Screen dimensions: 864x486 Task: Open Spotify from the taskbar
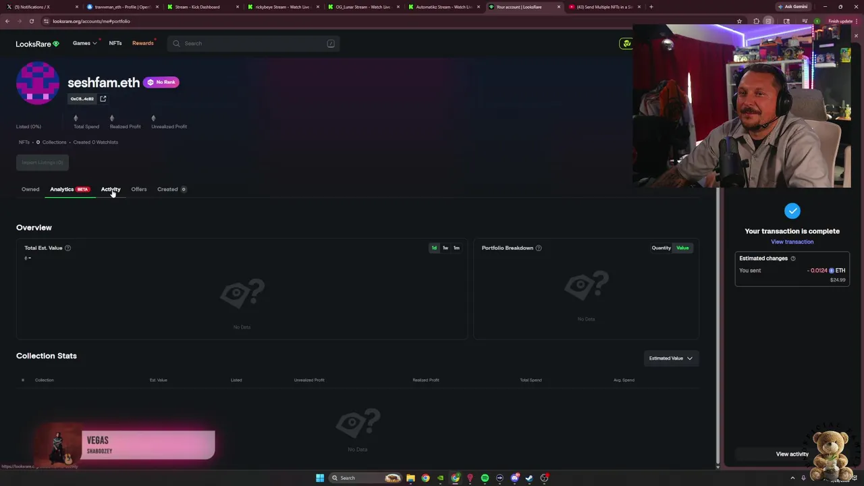click(x=485, y=478)
